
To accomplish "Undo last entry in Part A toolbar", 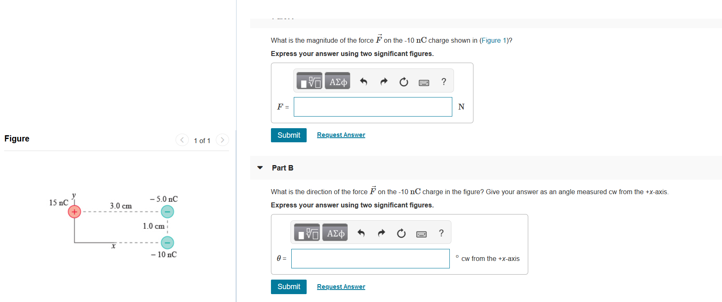I will pyautogui.click(x=363, y=81).
